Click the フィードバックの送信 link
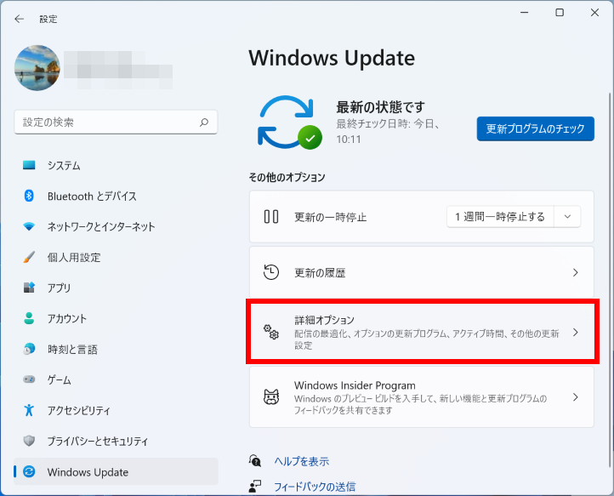 tap(315, 487)
